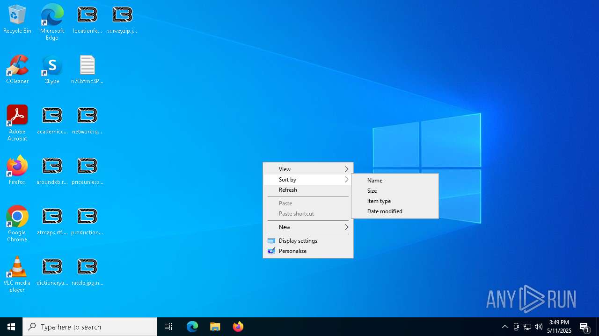This screenshot has height=336, width=599.
Task: Launch Firefox from the taskbar
Action: coord(238,327)
